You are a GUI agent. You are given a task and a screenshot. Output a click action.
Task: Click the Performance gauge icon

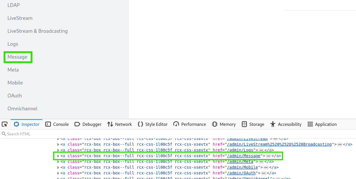[x=176, y=124]
